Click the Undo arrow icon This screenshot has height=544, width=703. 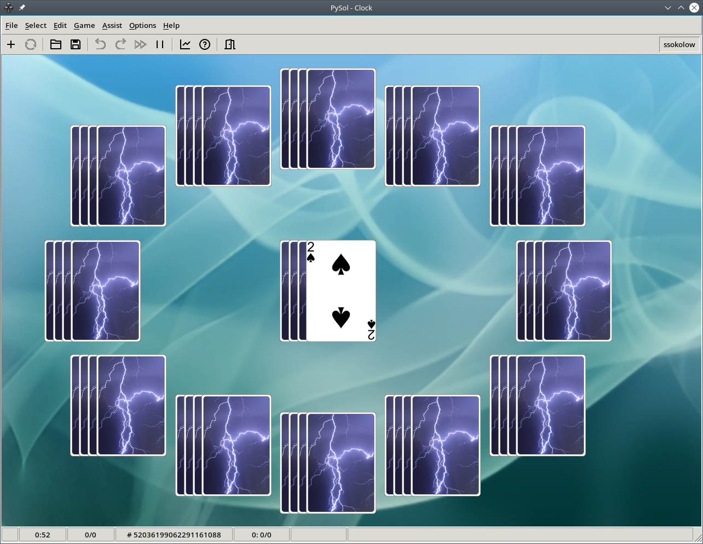pyautogui.click(x=100, y=44)
